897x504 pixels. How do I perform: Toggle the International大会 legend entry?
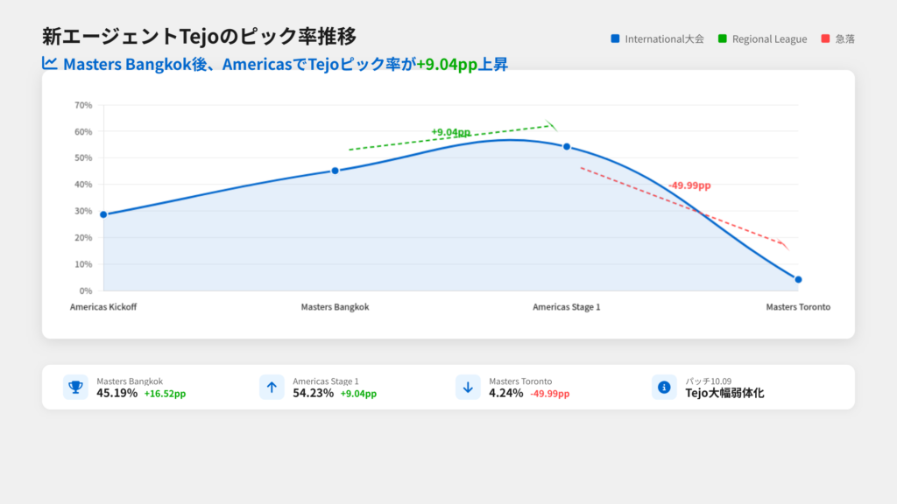pos(657,38)
